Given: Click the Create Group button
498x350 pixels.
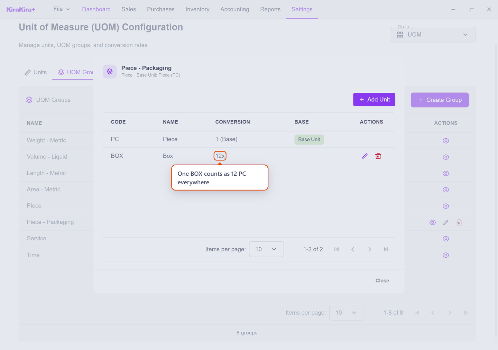Looking at the screenshot, I should click(440, 100).
